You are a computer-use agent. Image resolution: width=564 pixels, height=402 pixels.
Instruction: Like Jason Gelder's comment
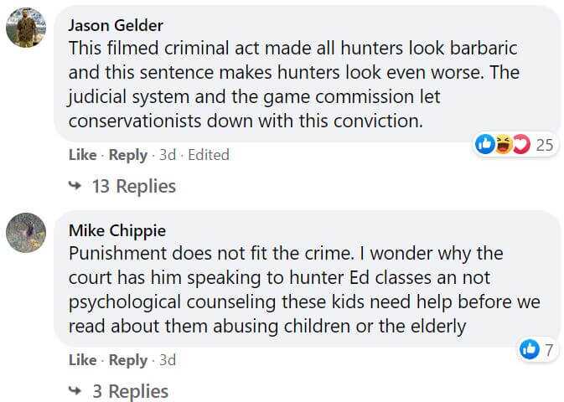(82, 155)
